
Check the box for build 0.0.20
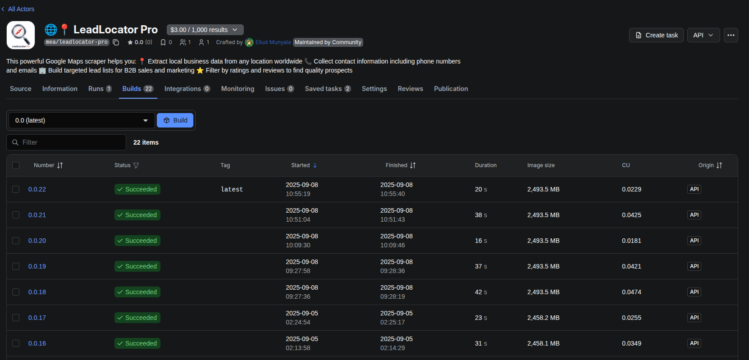[x=16, y=241]
